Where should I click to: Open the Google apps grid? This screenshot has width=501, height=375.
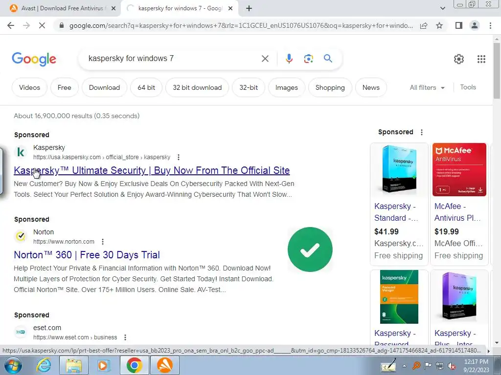click(481, 59)
